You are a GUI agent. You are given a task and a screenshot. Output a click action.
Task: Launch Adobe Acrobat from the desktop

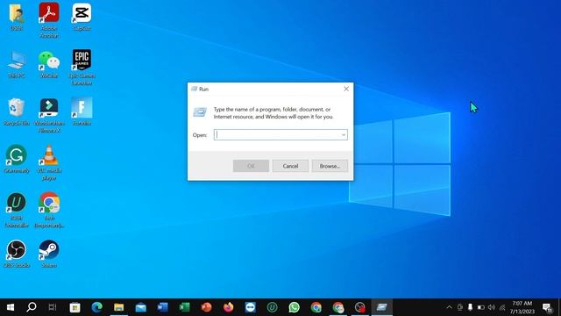(49, 20)
